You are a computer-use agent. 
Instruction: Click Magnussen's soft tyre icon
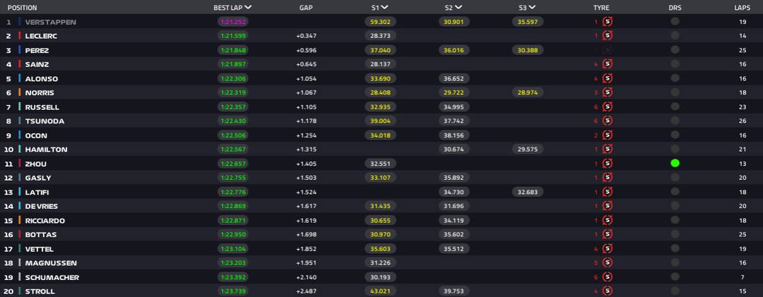tap(608, 262)
